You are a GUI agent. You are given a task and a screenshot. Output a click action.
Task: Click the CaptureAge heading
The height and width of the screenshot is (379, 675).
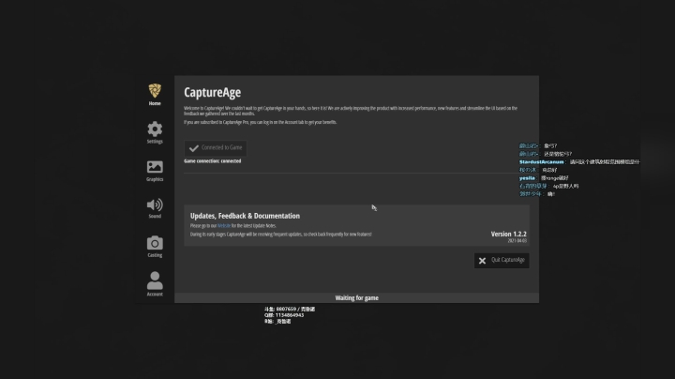212,92
